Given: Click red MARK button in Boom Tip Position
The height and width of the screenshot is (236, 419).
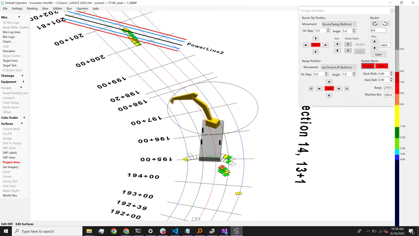Looking at the screenshot, I should pyautogui.click(x=316, y=45).
